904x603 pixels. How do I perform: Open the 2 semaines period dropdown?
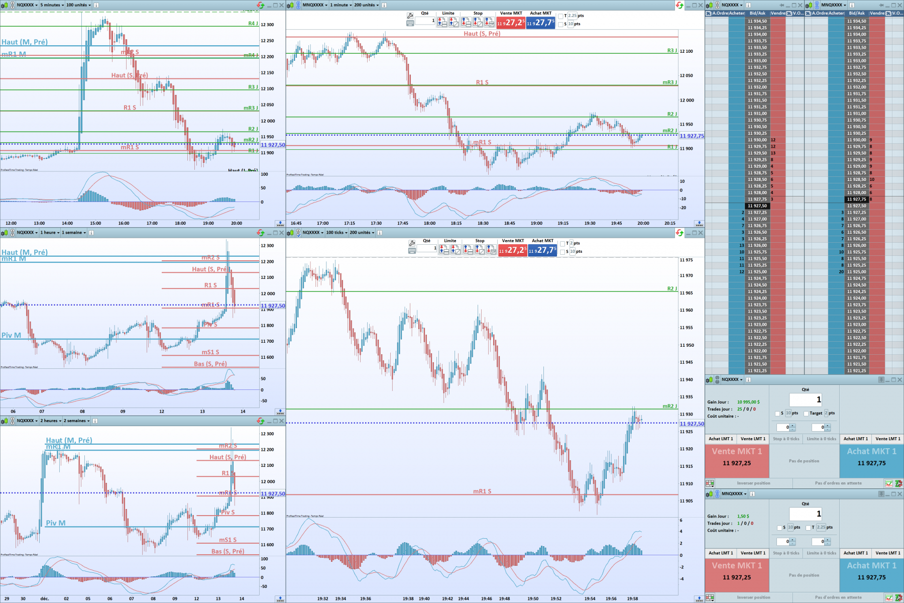click(77, 421)
